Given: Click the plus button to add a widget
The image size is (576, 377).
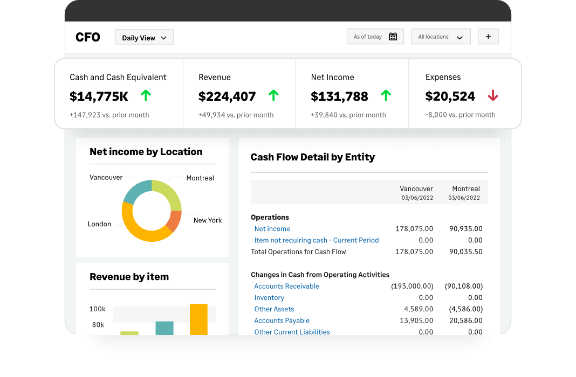Looking at the screenshot, I should pyautogui.click(x=488, y=36).
